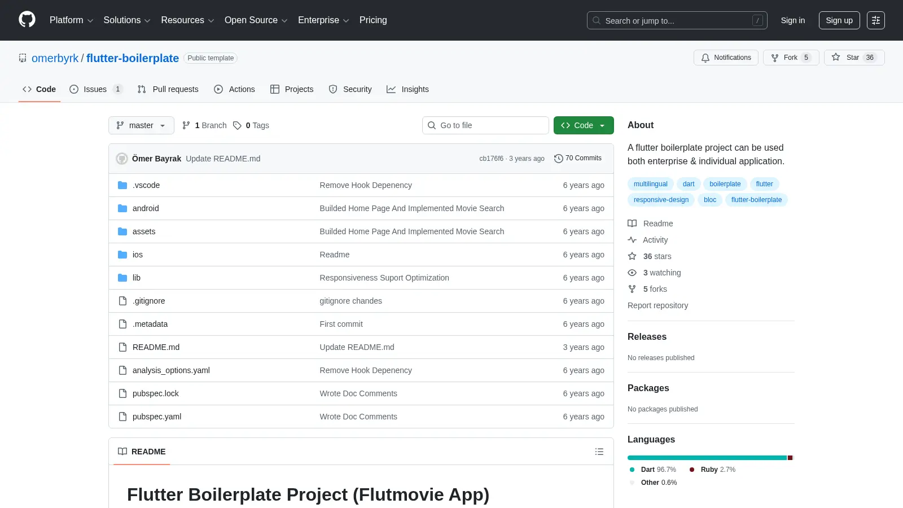Click the android folder icon
903x508 pixels.
click(x=122, y=208)
